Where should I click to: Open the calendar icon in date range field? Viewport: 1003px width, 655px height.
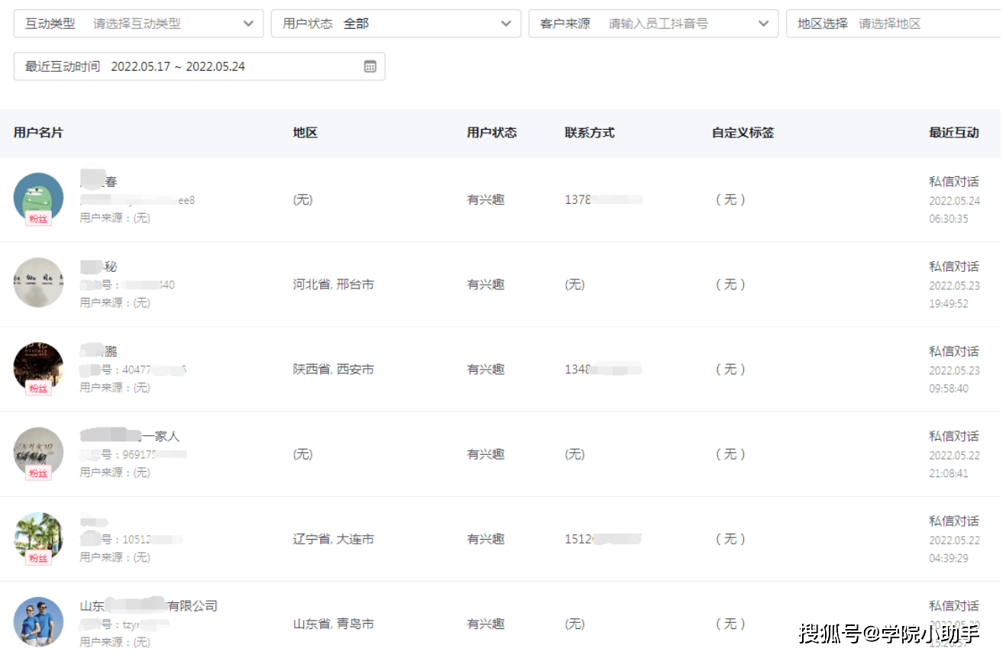(x=370, y=66)
